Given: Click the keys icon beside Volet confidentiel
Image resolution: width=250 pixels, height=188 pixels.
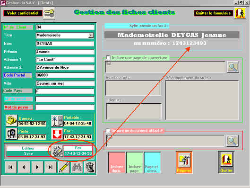Looking at the screenshot, I should click(x=49, y=13).
